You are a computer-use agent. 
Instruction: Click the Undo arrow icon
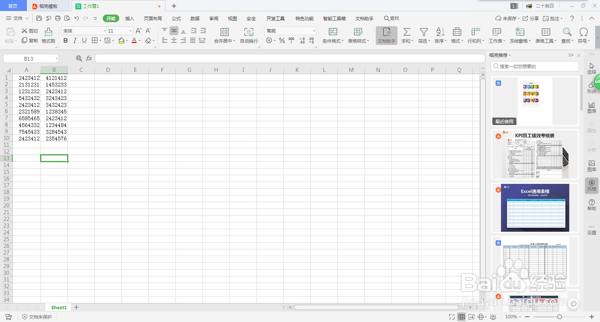[76, 18]
